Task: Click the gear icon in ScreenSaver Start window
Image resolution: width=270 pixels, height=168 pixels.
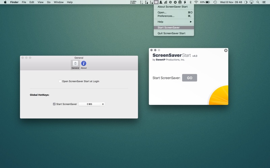Action: pos(226,50)
